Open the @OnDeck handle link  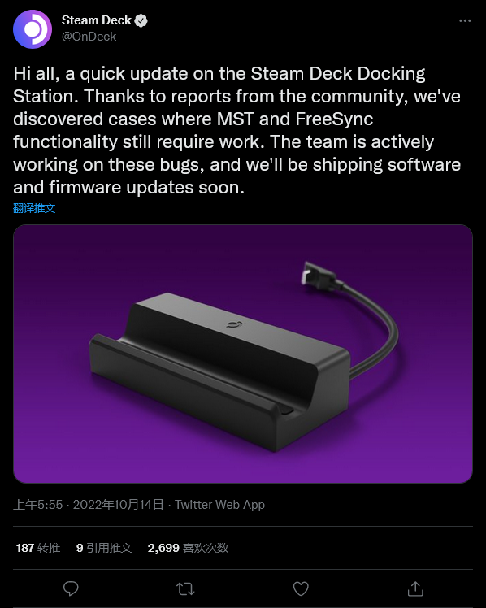click(x=89, y=37)
